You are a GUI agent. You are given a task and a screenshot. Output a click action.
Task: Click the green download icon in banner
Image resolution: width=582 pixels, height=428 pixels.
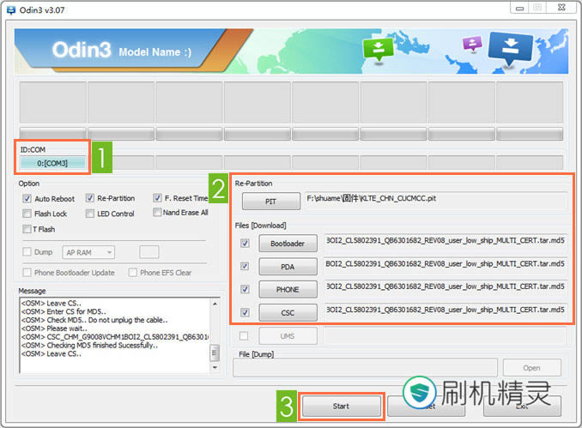377,51
